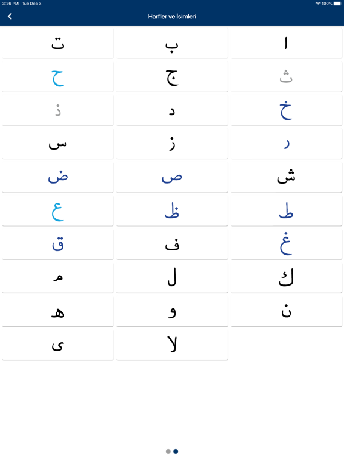The image size is (344, 458).
Task: Open the Shin letter card
Action: (286, 177)
